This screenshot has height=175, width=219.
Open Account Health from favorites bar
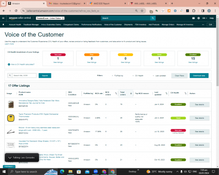15,24
